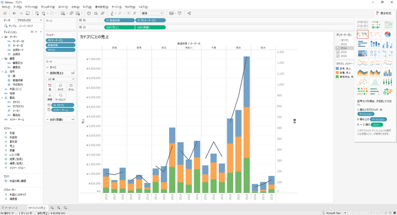This screenshot has height=215, width=397.
Task: Click the dimensions search magnifier icon
Action: click(x=36, y=32)
